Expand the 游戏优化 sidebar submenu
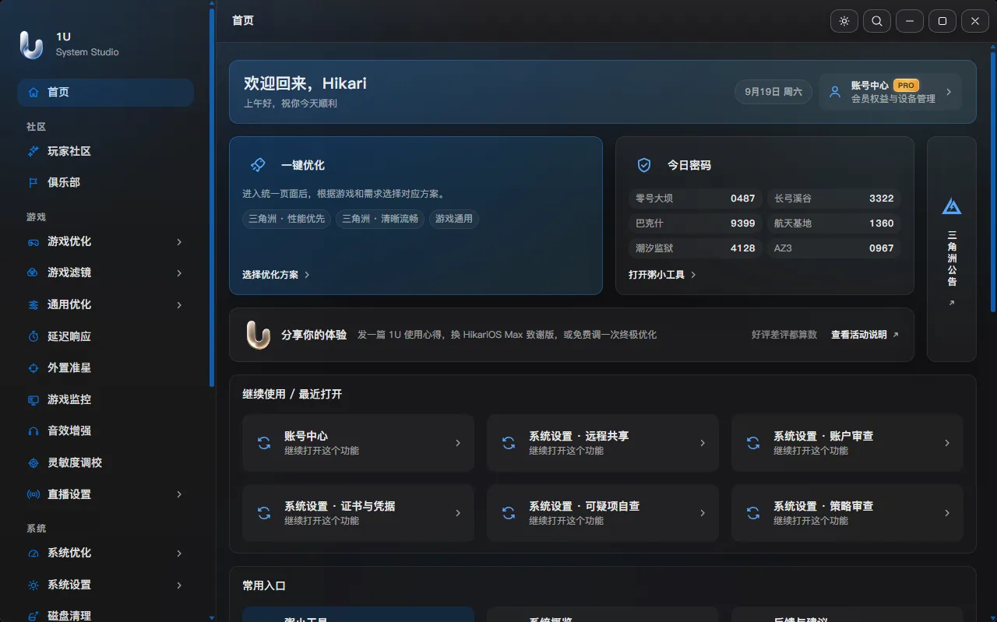997x622 pixels. tap(179, 242)
